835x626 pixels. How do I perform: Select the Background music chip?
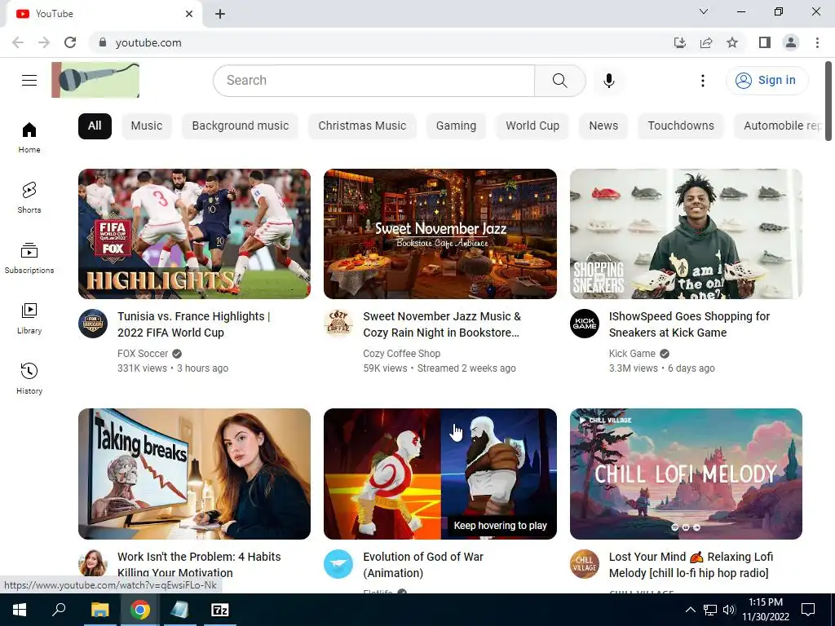[x=241, y=126]
